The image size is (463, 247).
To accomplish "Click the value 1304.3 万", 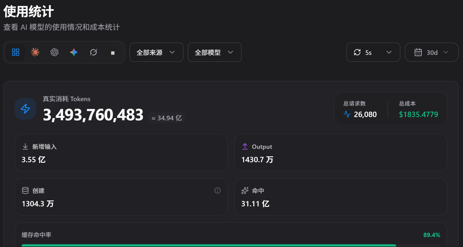I will point(38,204).
